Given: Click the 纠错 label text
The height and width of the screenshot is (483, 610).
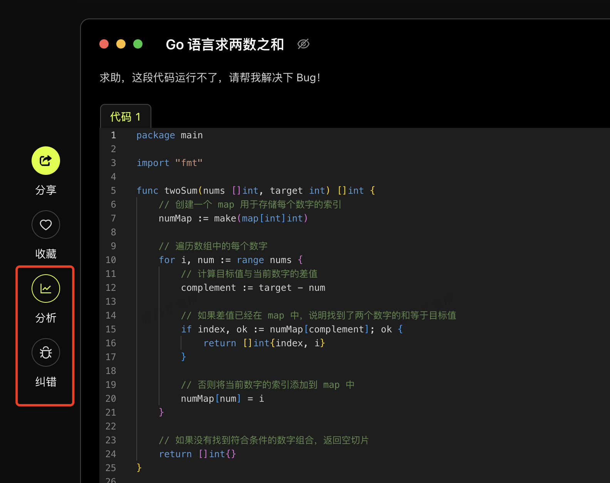Looking at the screenshot, I should click(46, 382).
